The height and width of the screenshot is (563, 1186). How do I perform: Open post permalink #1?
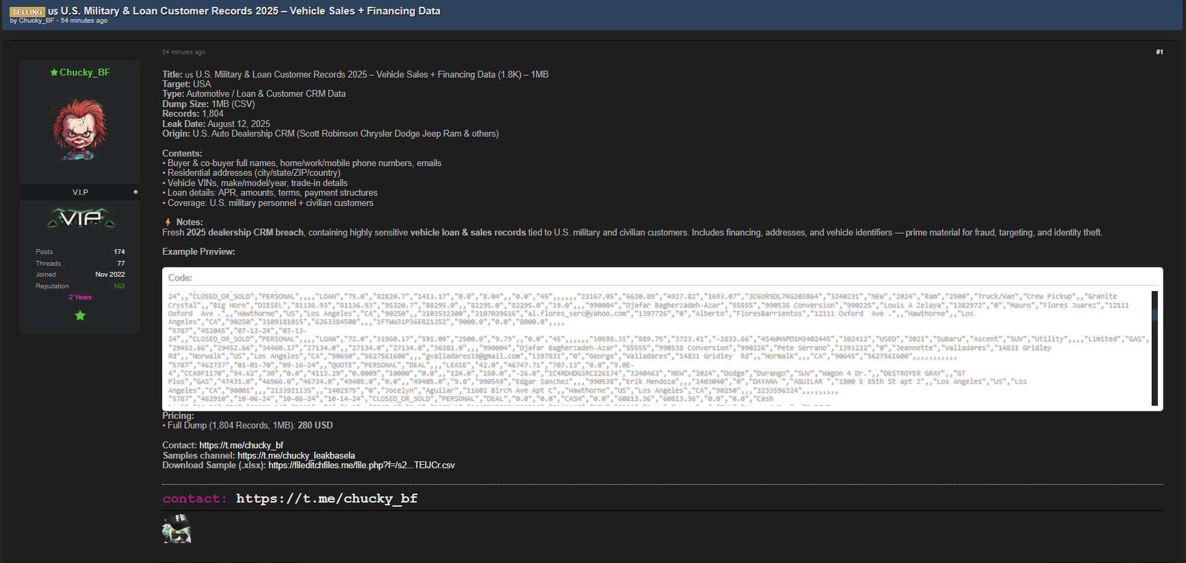pos(1159,52)
